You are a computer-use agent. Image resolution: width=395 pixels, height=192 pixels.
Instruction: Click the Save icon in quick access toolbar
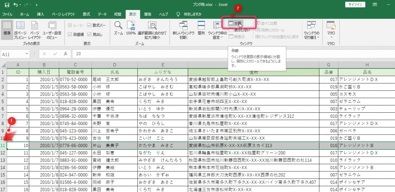7,5
